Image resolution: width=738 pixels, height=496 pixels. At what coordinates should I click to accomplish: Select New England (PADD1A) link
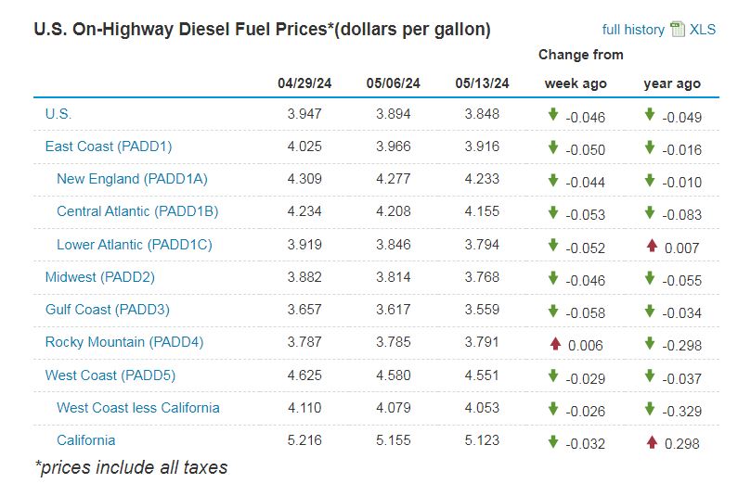click(132, 179)
